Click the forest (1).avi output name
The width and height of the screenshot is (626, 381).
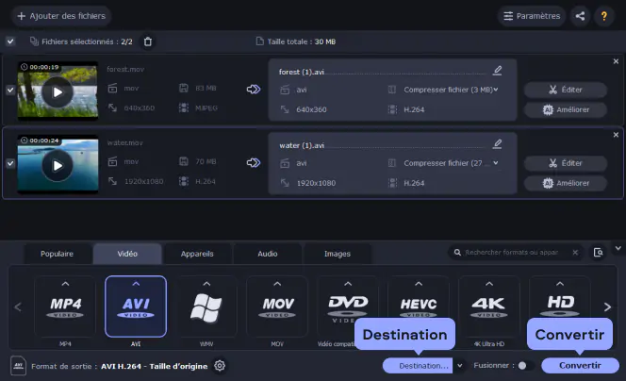(302, 72)
